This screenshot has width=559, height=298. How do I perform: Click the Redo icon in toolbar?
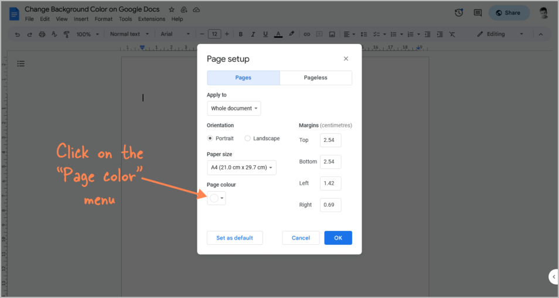coord(29,34)
